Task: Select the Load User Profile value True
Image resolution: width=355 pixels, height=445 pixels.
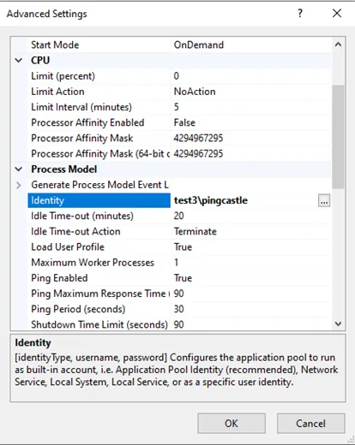Action: pyautogui.click(x=183, y=247)
